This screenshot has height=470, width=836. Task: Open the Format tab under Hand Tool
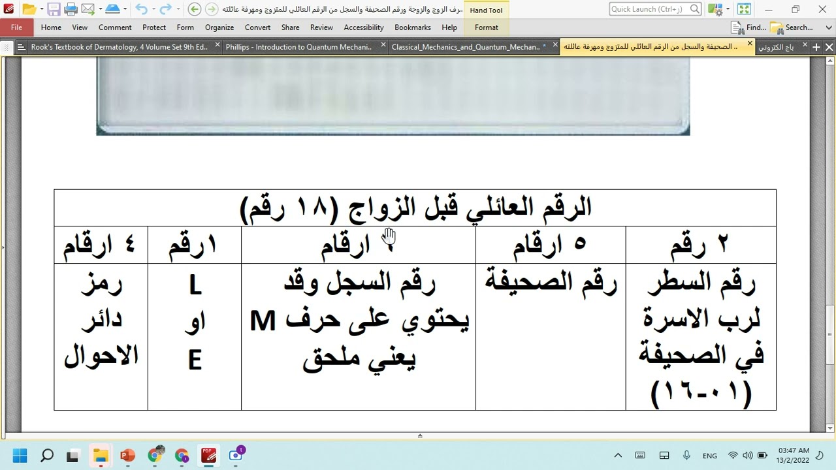[487, 27]
